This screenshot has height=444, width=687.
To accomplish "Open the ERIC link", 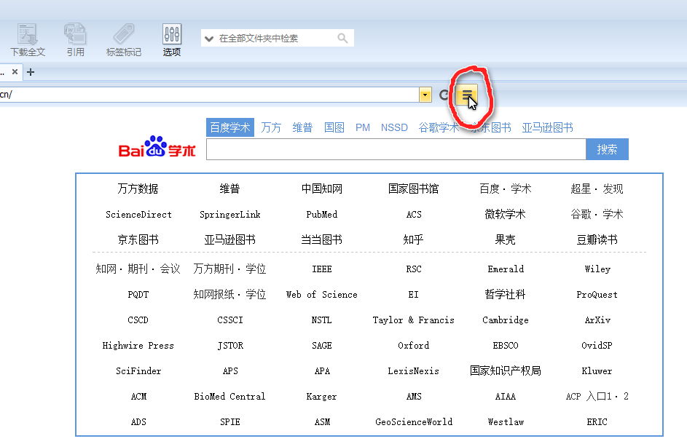I will pyautogui.click(x=597, y=421).
